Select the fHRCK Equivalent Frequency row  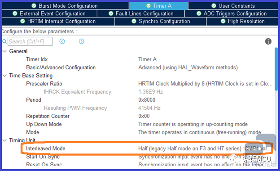click(x=78, y=92)
